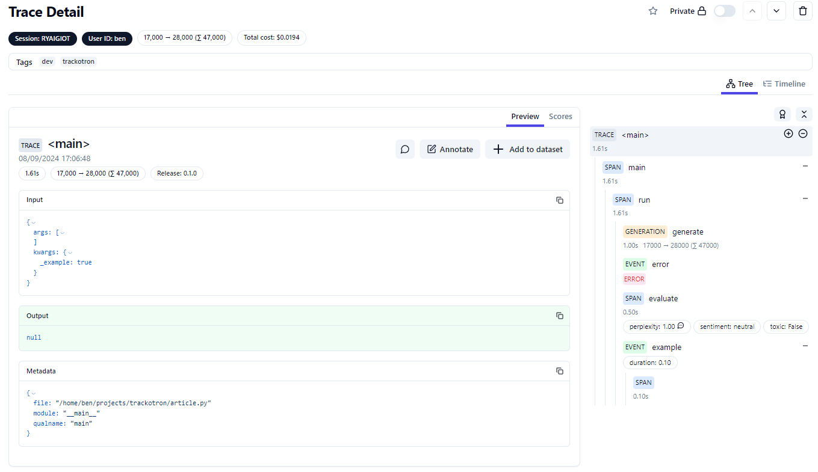818x472 pixels.
Task: Copy the Output panel content
Action: click(559, 316)
